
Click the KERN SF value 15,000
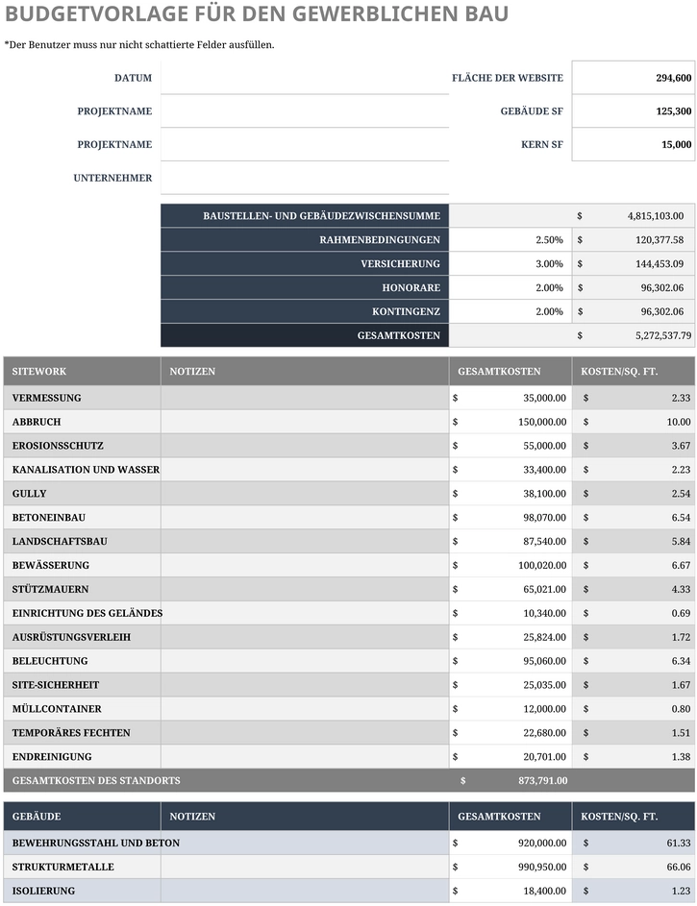tap(634, 144)
